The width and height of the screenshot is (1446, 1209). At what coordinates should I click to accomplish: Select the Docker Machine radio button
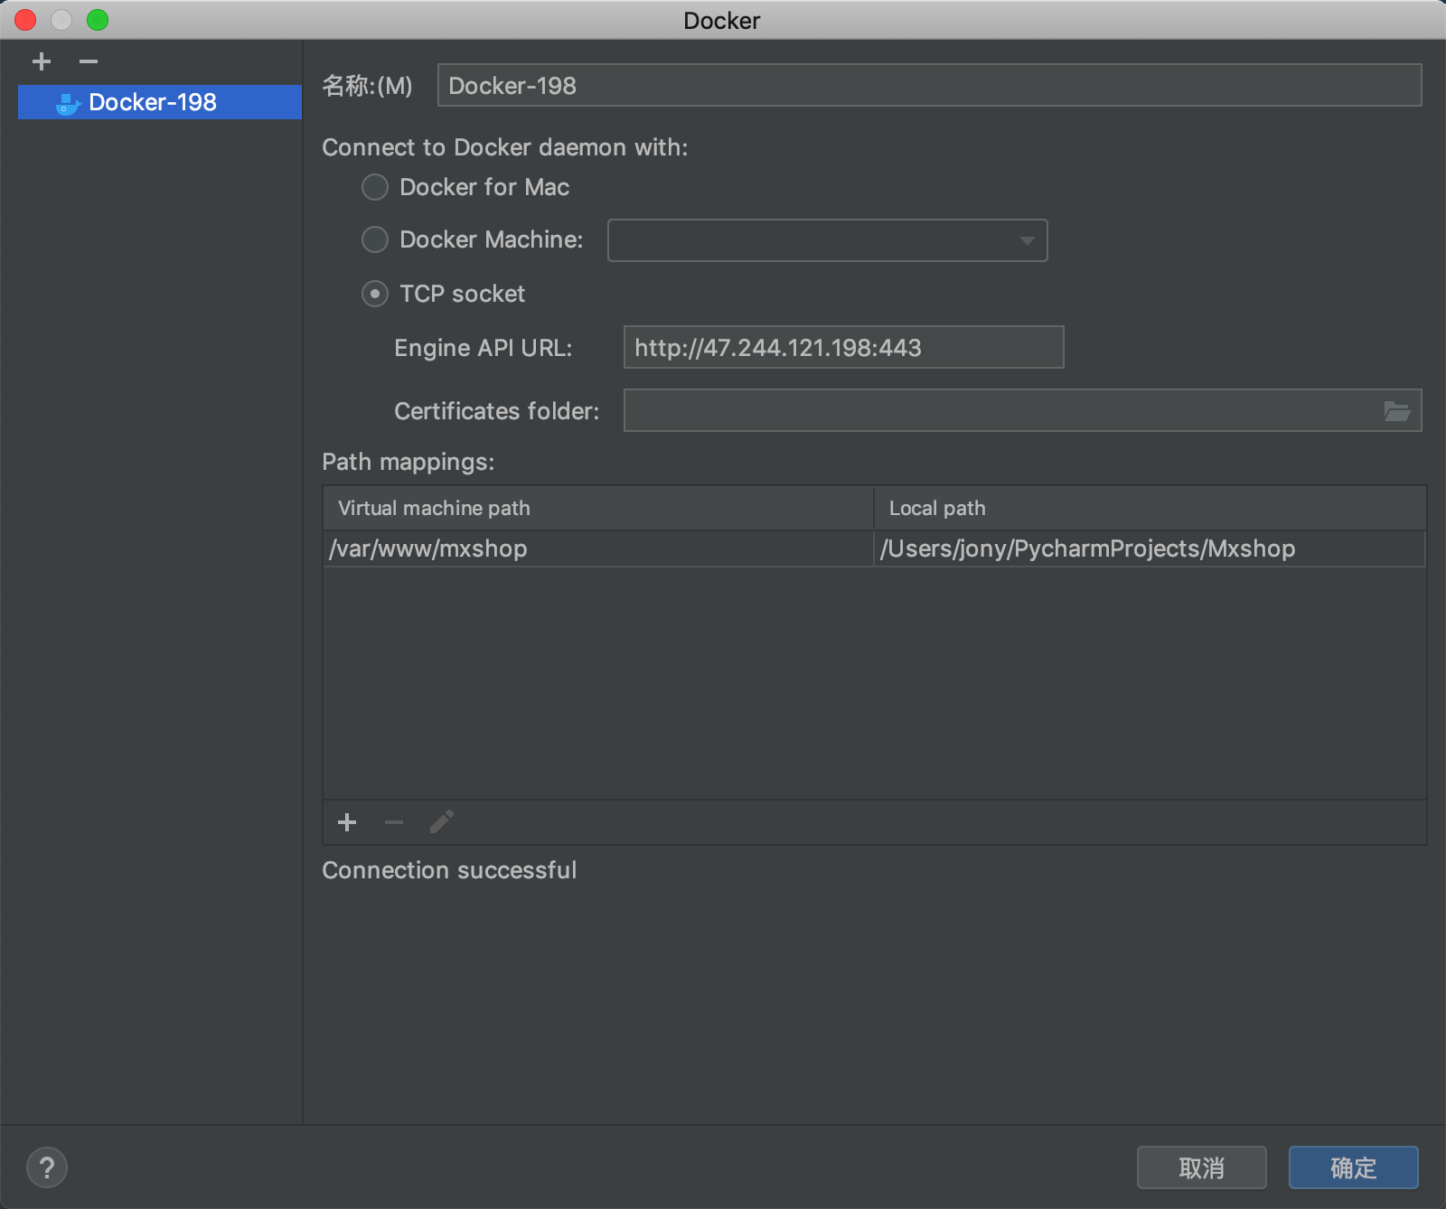click(375, 239)
